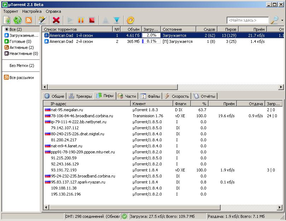Move torrent down the queue with the arrow
The image size is (286, 221).
(x=117, y=20)
